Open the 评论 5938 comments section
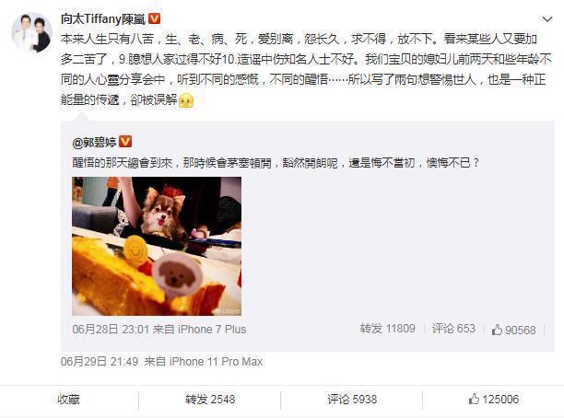This screenshot has height=418, width=564. coord(352,400)
